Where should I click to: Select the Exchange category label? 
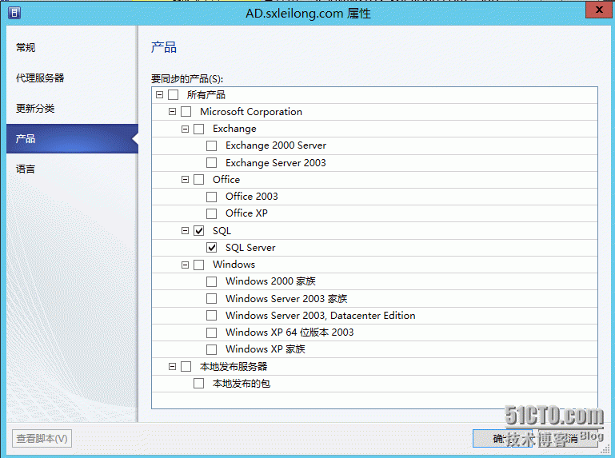click(x=234, y=129)
